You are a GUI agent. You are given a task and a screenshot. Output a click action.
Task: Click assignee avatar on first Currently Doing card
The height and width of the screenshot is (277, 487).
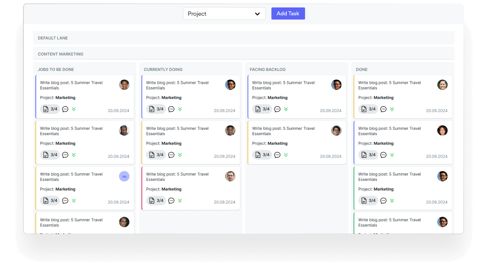pyautogui.click(x=230, y=85)
